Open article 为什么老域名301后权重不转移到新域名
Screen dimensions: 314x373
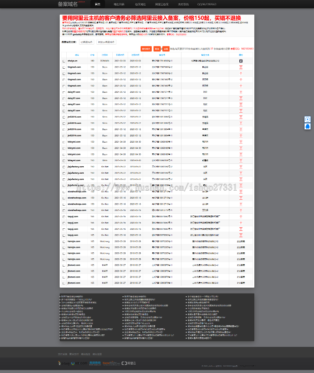coord(79,303)
